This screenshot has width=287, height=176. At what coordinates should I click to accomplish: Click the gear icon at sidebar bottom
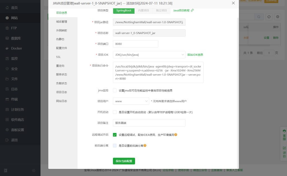coord(34,170)
